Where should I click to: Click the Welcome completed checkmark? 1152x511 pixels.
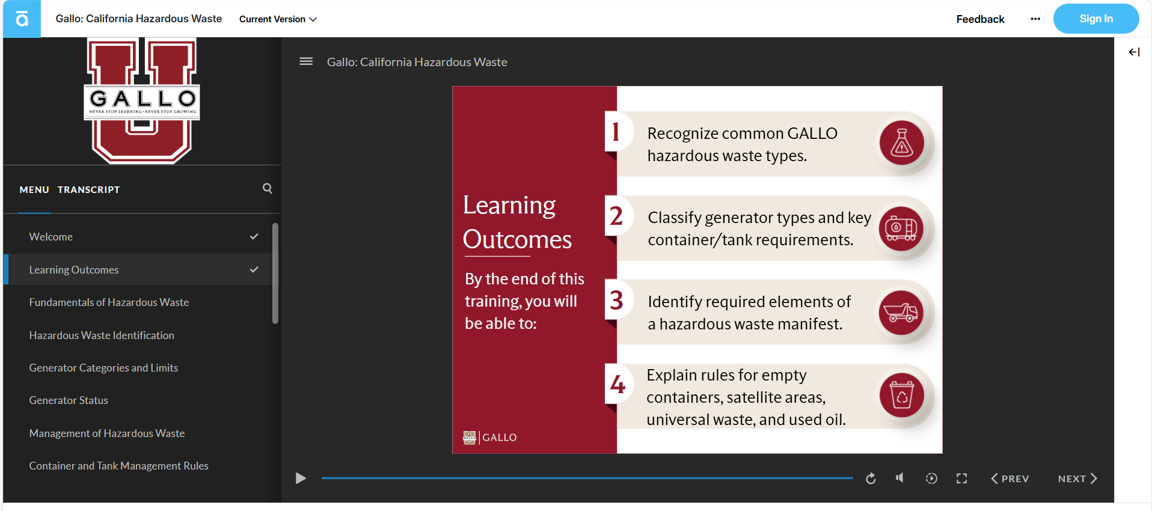[254, 237]
